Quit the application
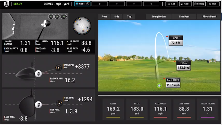The width and height of the screenshot is (222, 125). (x=213, y=4)
